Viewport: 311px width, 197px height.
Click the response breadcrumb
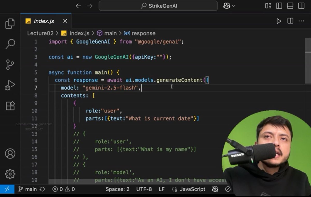140,33
